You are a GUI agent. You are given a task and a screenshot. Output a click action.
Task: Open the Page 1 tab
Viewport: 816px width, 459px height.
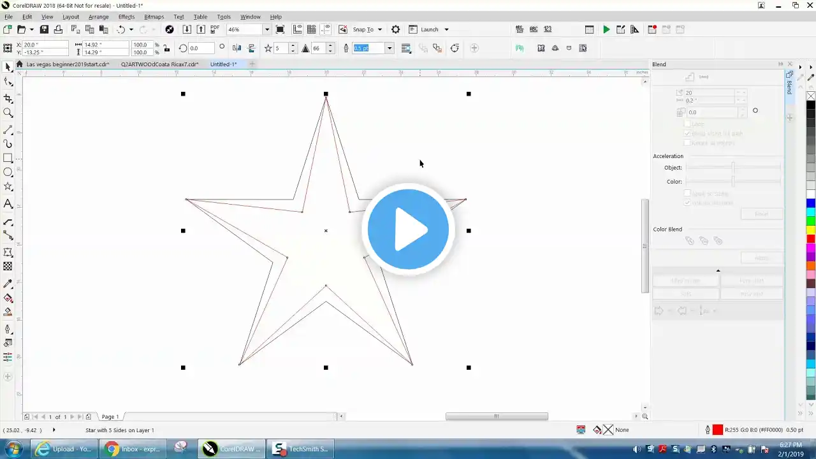110,417
